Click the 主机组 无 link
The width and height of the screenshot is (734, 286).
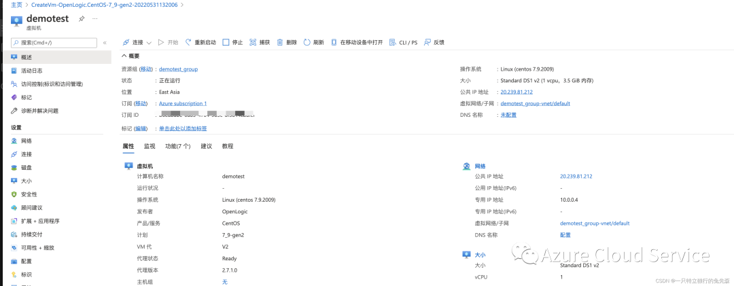[225, 282]
